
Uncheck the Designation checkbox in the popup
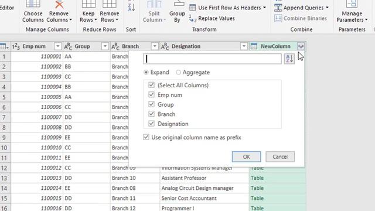coord(151,124)
